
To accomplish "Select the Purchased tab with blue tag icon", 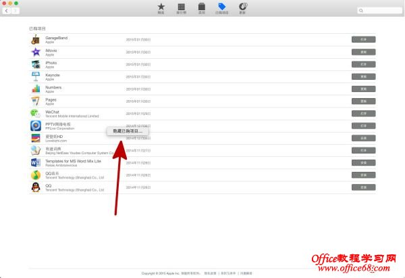I will (x=222, y=9).
